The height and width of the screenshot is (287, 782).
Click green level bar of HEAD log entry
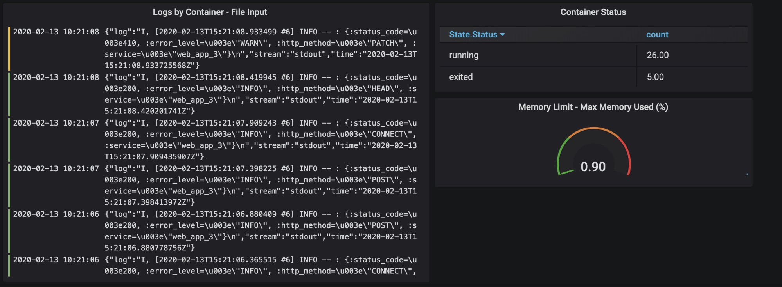tap(9, 94)
